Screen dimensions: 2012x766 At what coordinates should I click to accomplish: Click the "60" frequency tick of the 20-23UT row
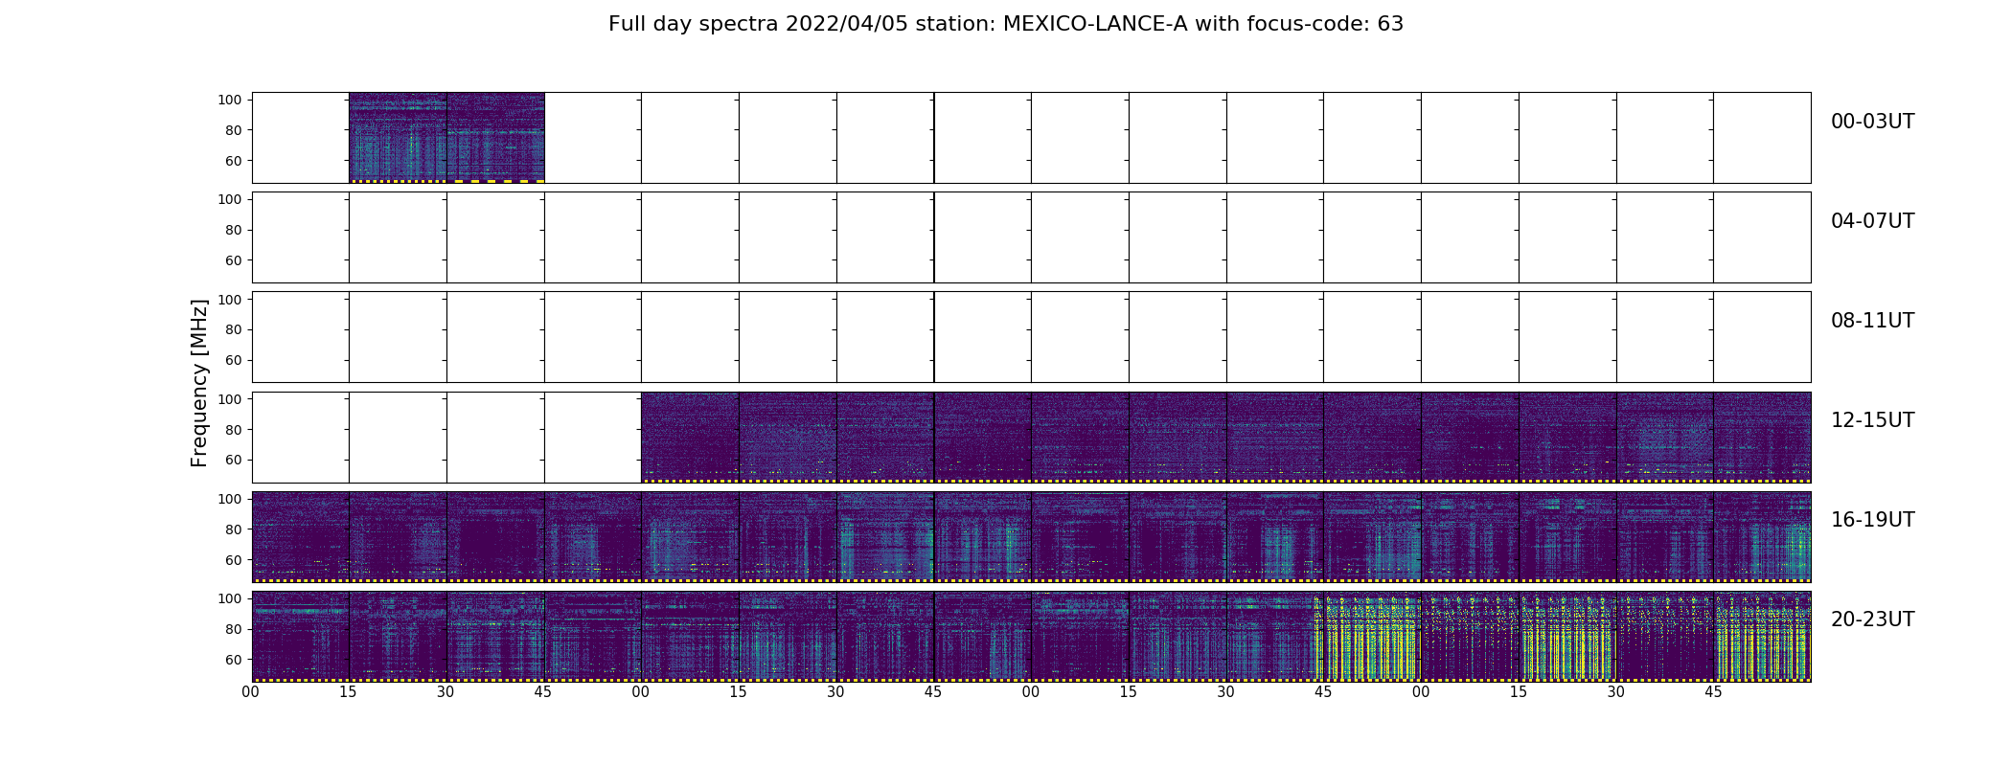click(x=232, y=660)
